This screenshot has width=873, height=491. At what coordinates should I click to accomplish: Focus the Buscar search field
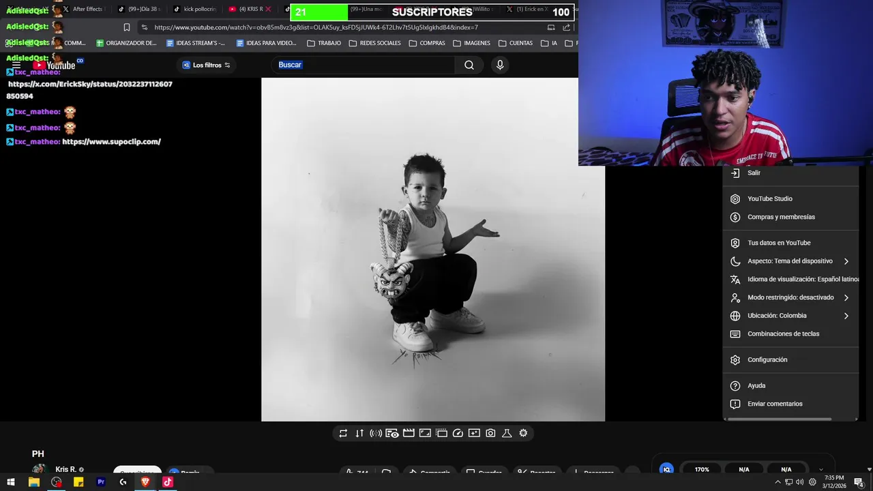pyautogui.click(x=364, y=65)
